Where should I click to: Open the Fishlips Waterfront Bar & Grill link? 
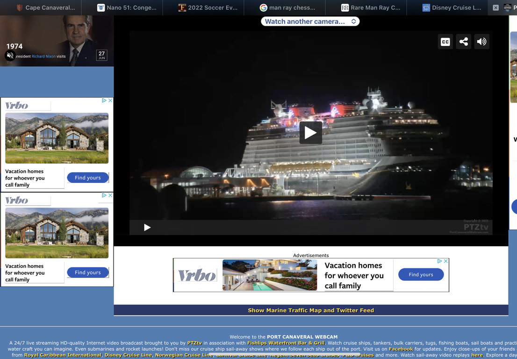[286, 343]
